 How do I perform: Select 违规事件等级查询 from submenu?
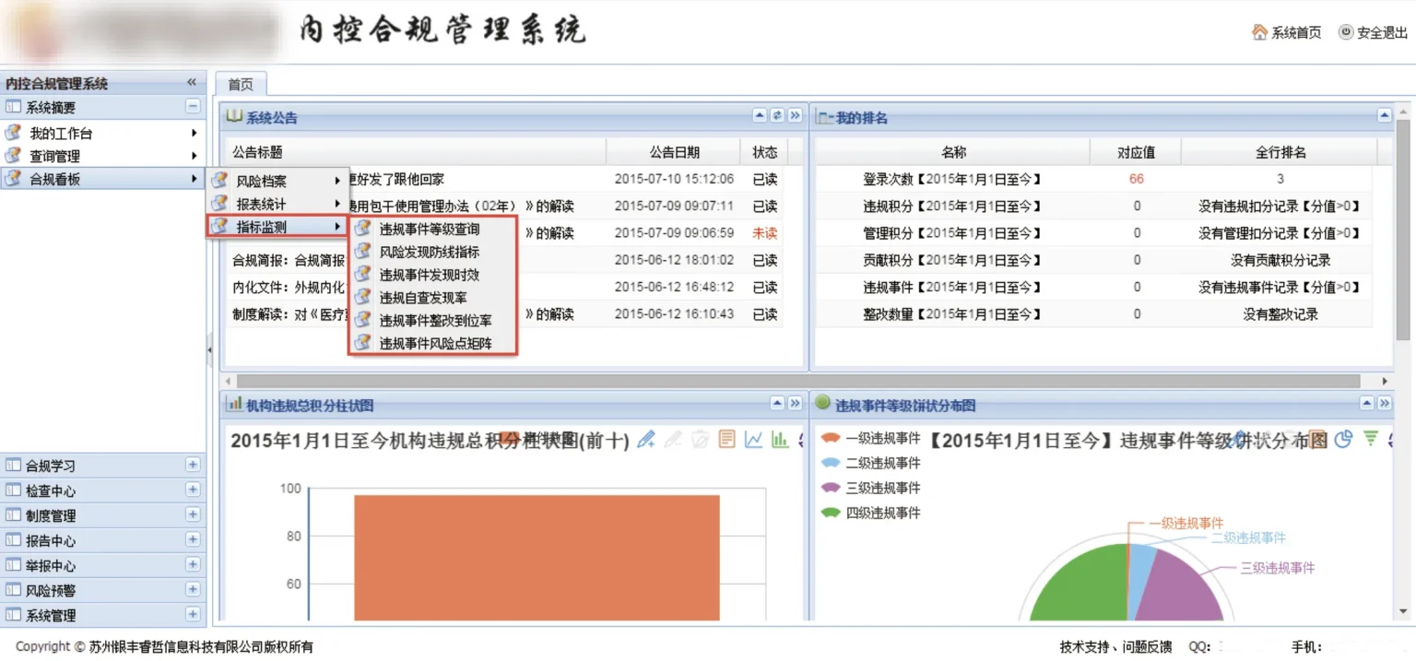(x=430, y=229)
